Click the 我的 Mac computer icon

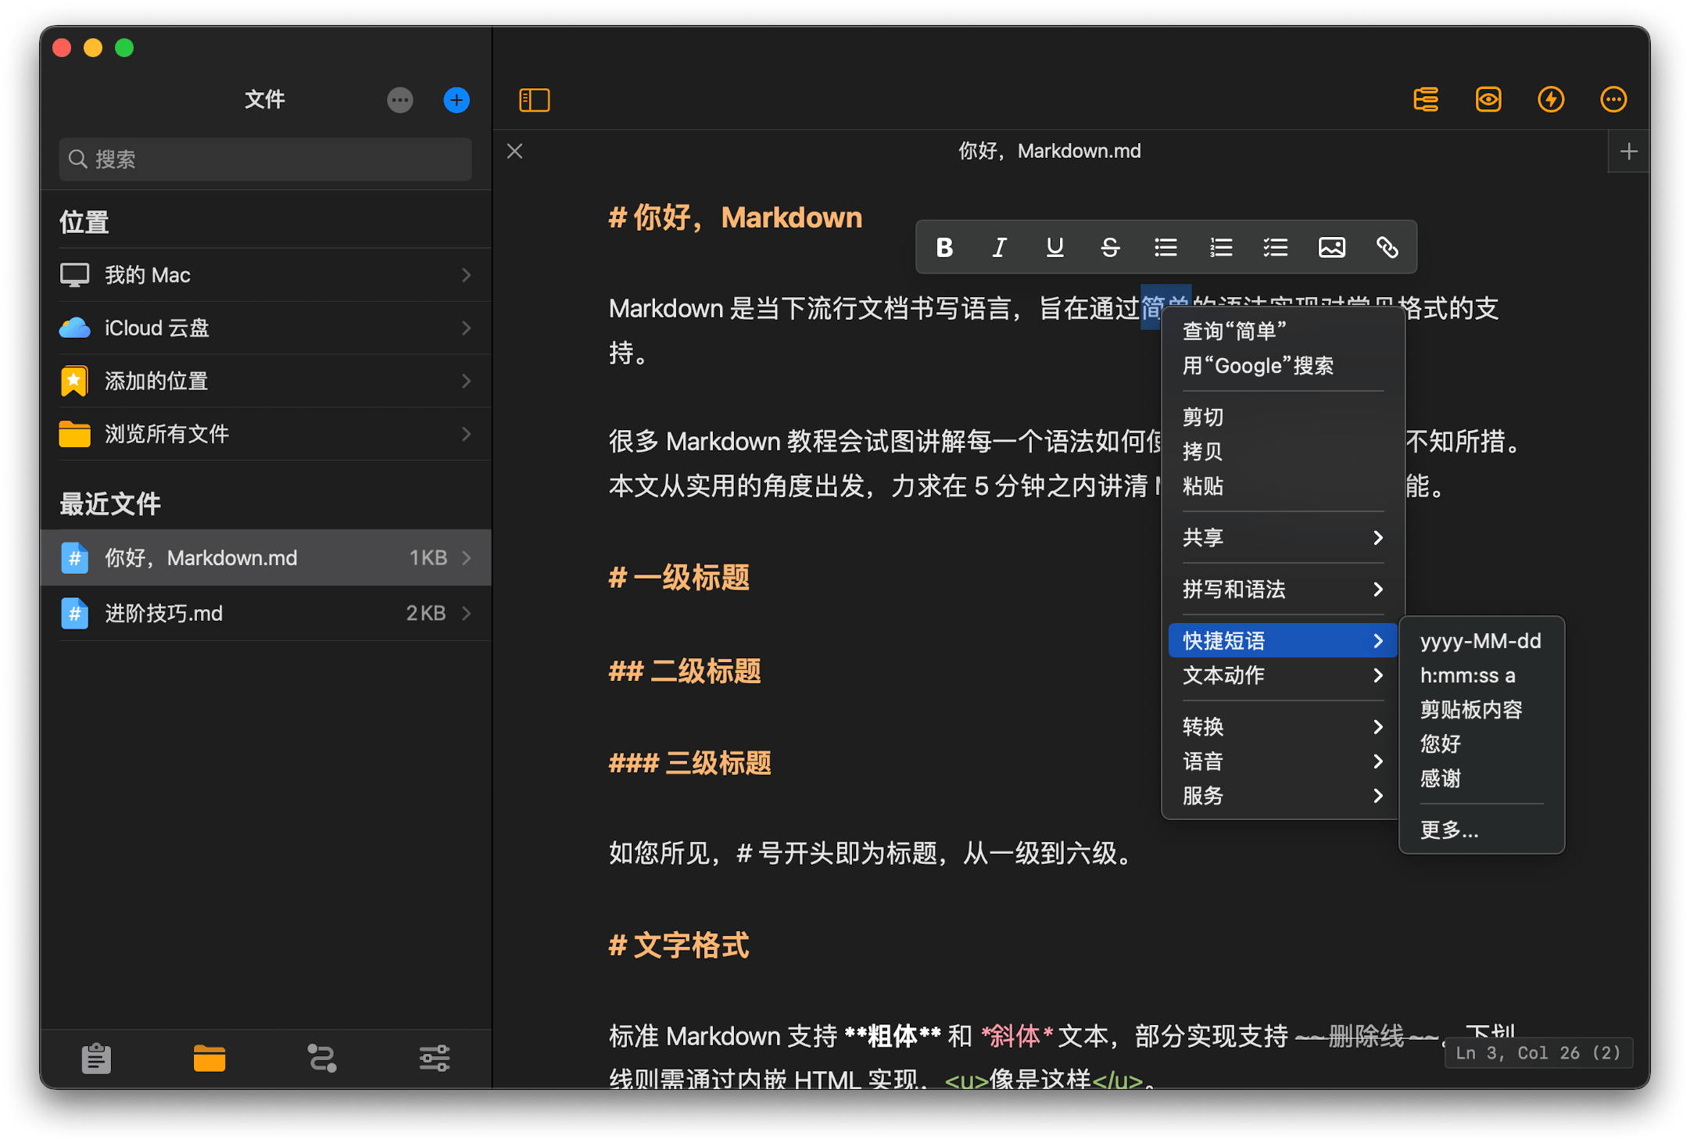75,275
